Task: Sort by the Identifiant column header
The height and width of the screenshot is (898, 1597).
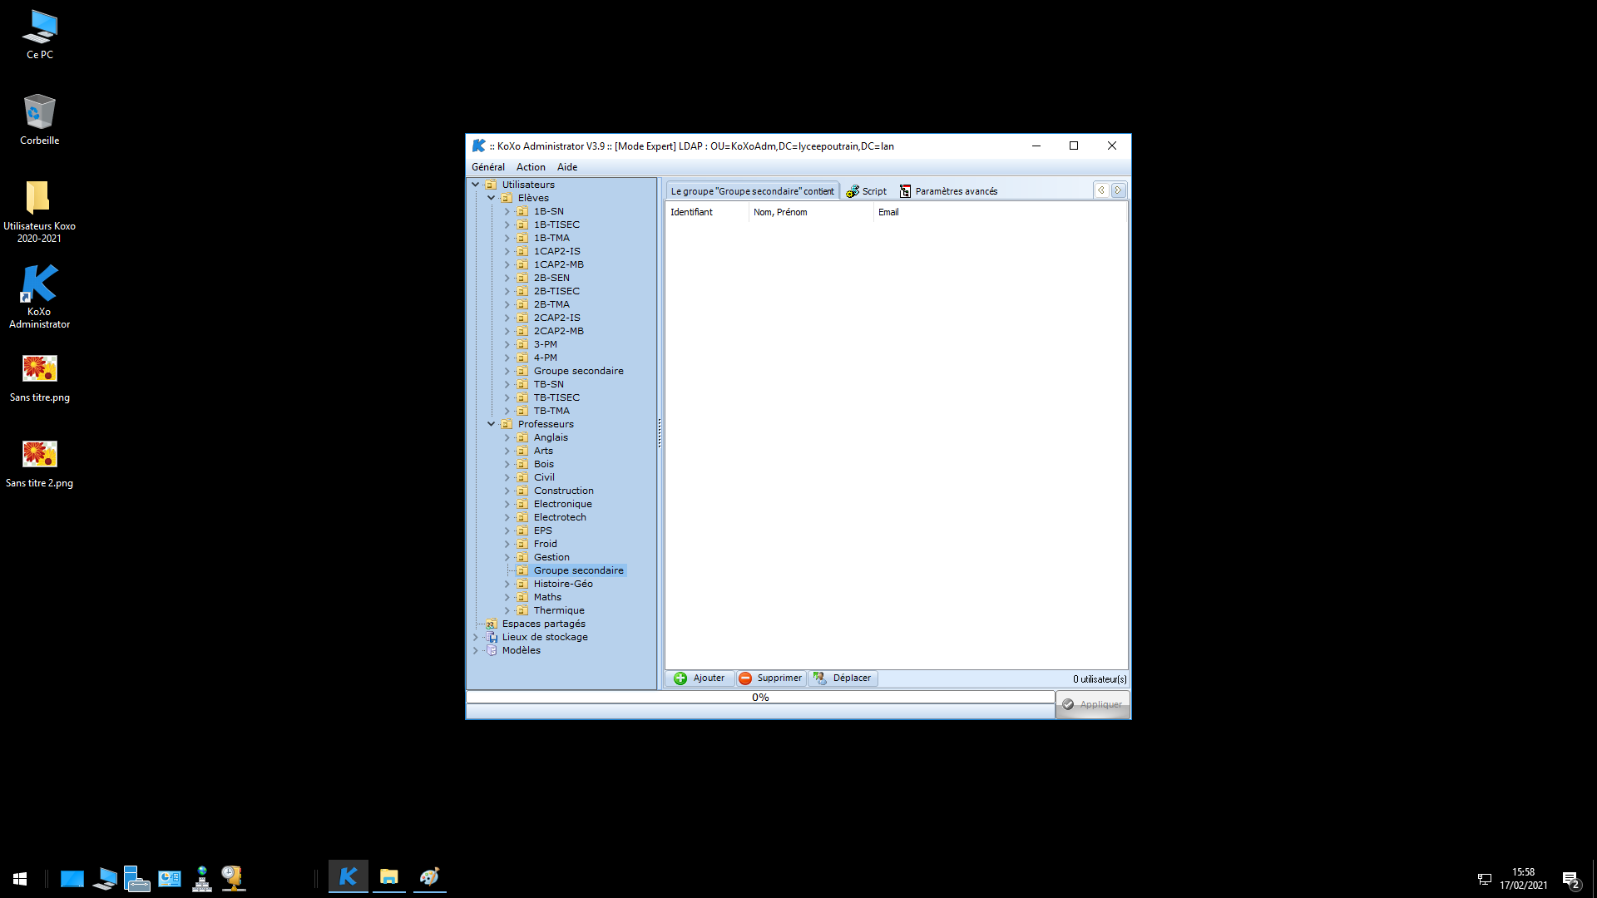Action: (707, 212)
